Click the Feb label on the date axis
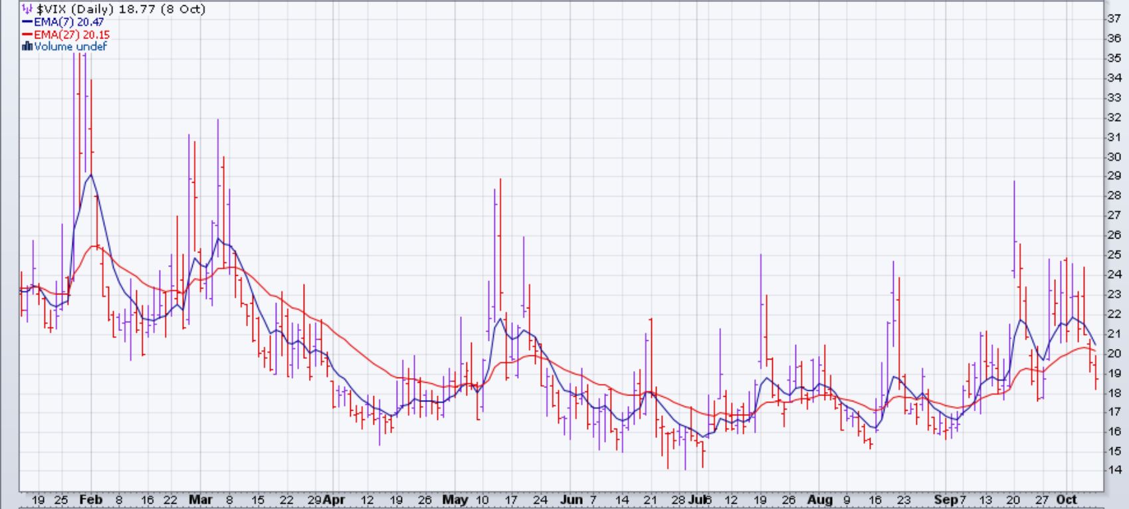 coord(91,500)
